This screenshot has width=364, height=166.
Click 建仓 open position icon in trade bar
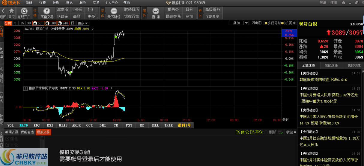[x=238, y=132]
